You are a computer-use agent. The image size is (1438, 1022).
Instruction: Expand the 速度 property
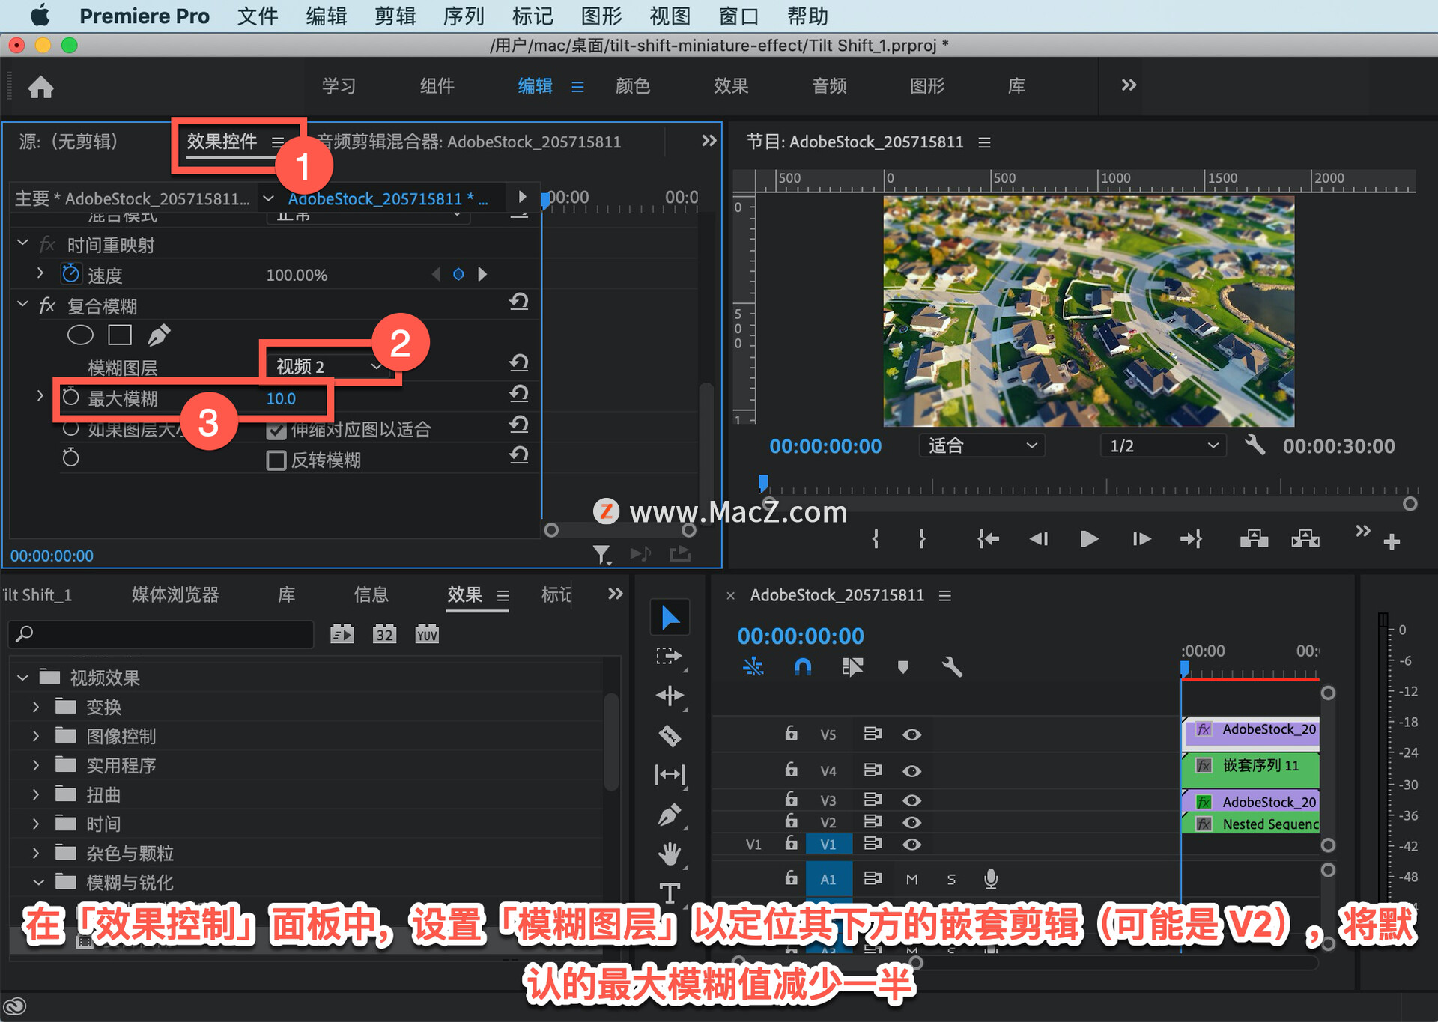click(40, 274)
